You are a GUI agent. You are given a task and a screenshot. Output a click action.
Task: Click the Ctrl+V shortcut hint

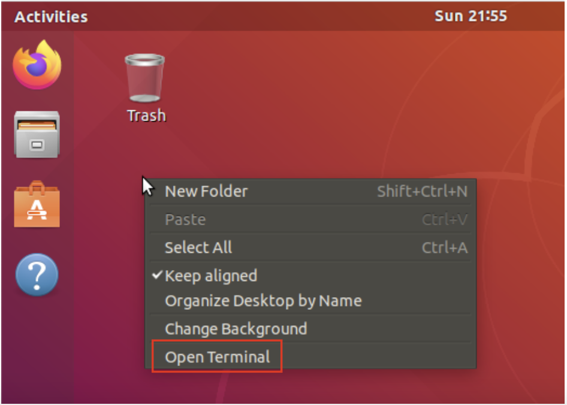point(444,220)
